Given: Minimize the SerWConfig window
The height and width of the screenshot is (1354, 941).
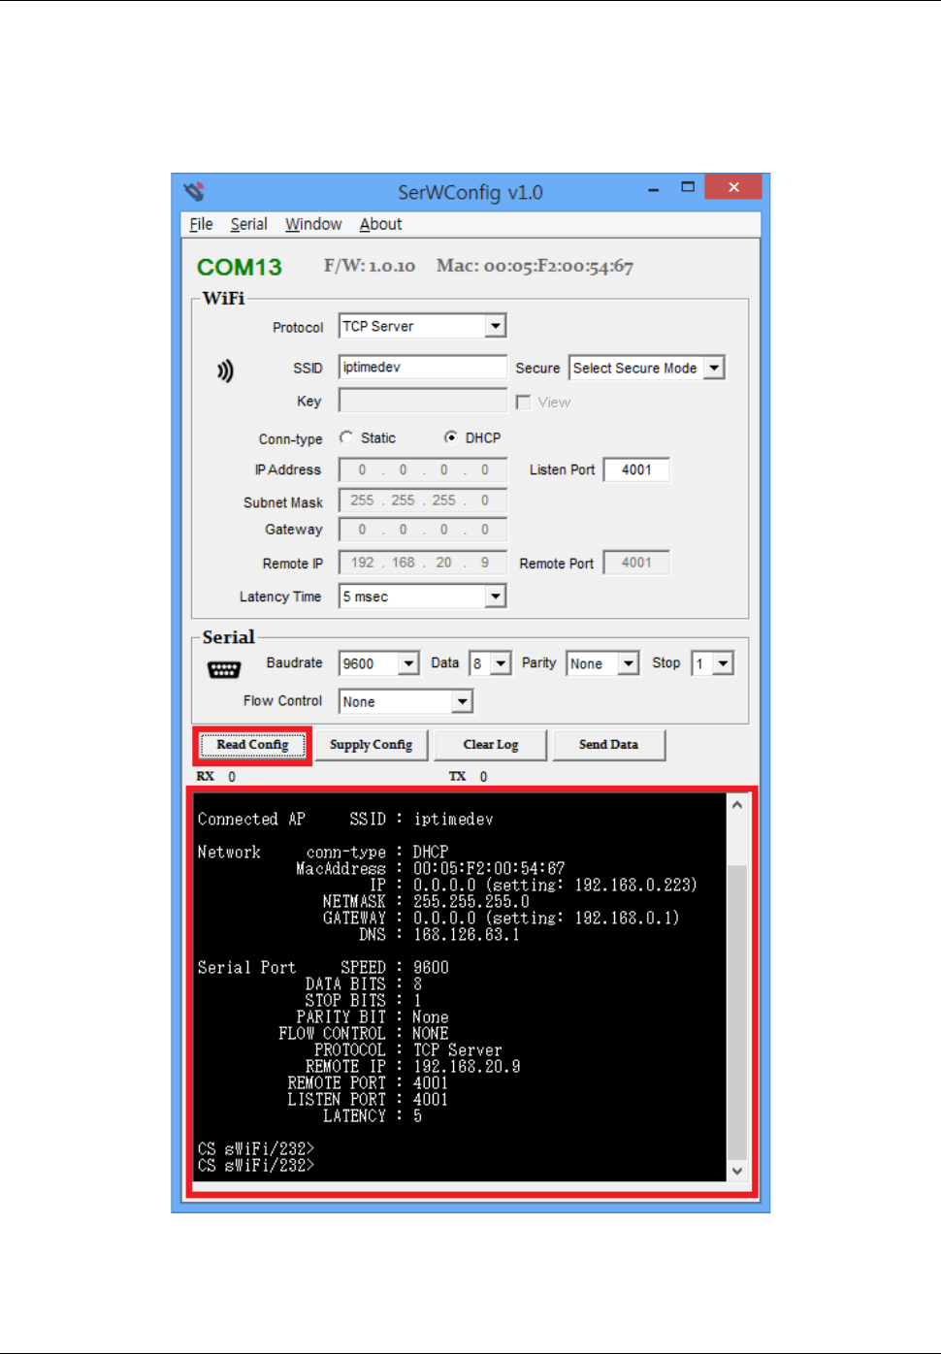Looking at the screenshot, I should coord(653,188).
